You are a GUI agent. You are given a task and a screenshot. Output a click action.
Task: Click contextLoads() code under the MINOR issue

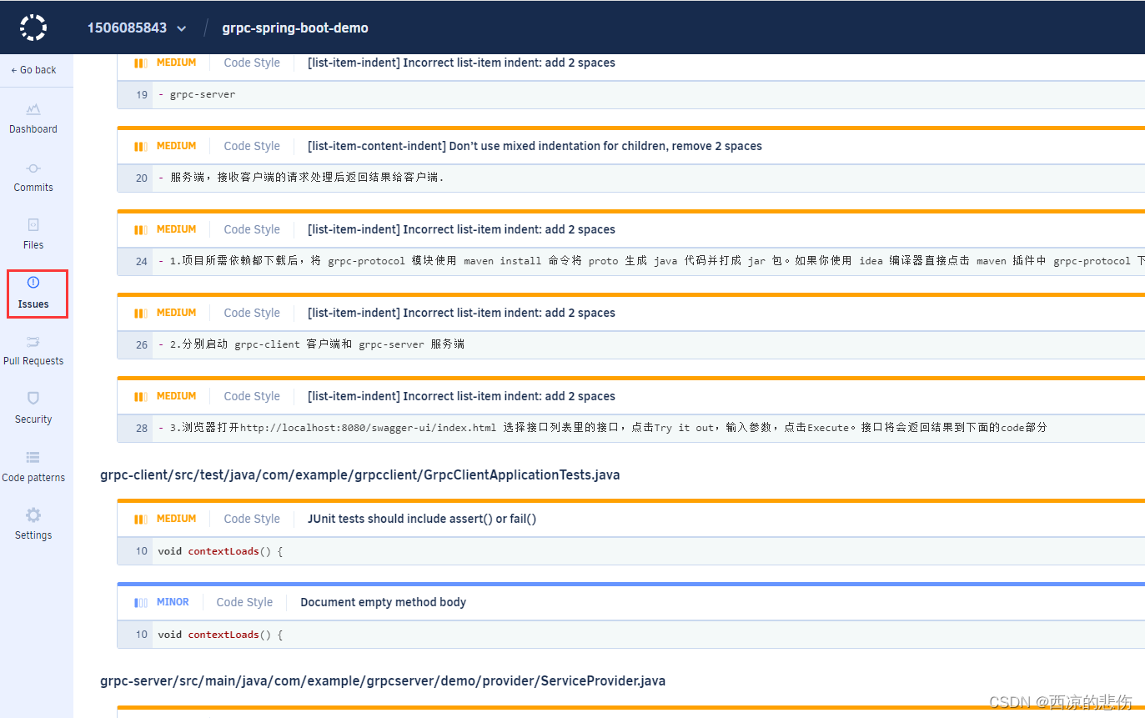(x=220, y=635)
